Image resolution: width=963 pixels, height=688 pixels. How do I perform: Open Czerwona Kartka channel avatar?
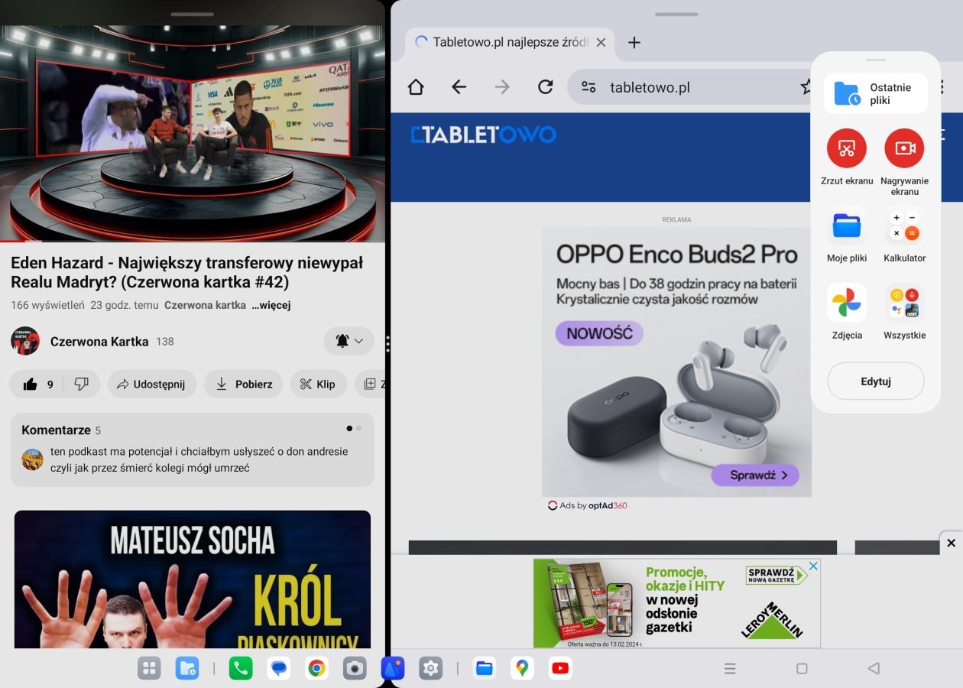25,341
